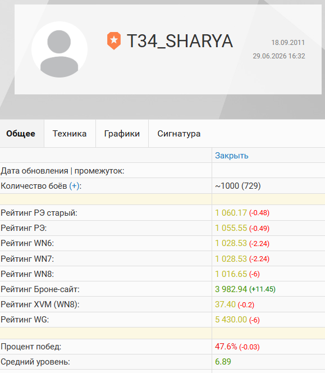Image resolution: width=325 pixels, height=373 pixels.
Task: Click the timestamp 29.06.2026 16:32
Action: pyautogui.click(x=279, y=56)
